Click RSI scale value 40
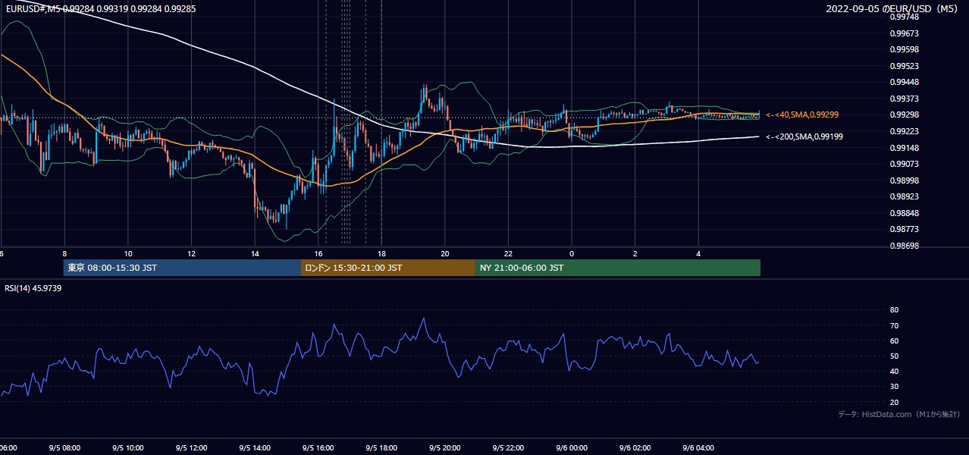The height and width of the screenshot is (455, 969). 894,371
